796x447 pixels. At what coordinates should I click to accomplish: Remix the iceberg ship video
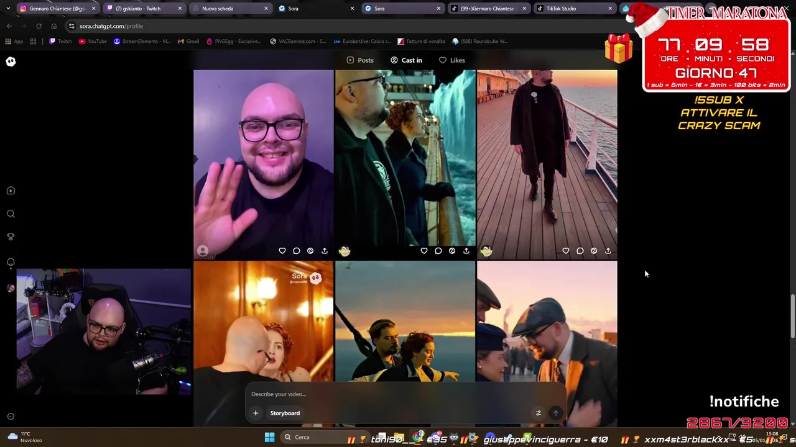click(452, 251)
